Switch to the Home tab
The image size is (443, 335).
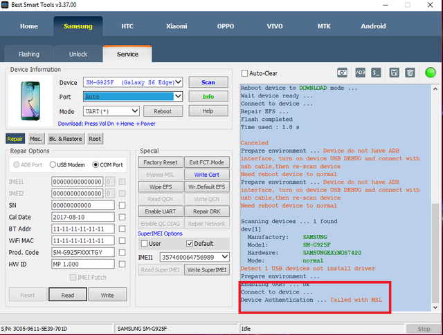pyautogui.click(x=29, y=26)
